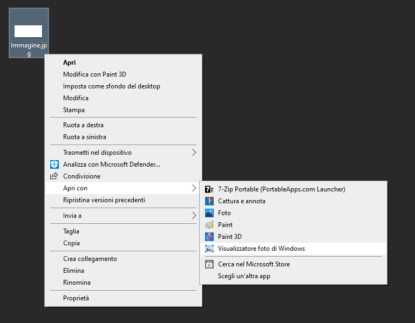Open with 7-Zip Portable text entry
Screen dimensions: 415x323
click(282, 189)
